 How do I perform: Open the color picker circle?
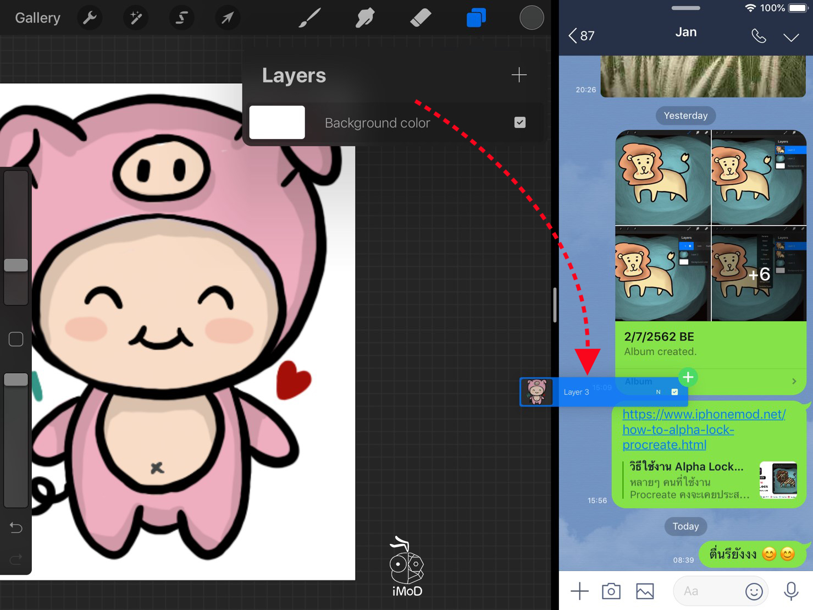tap(532, 18)
